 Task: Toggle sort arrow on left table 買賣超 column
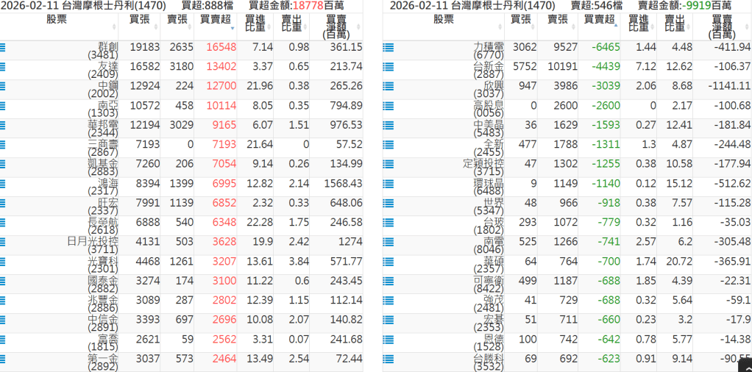click(x=233, y=29)
